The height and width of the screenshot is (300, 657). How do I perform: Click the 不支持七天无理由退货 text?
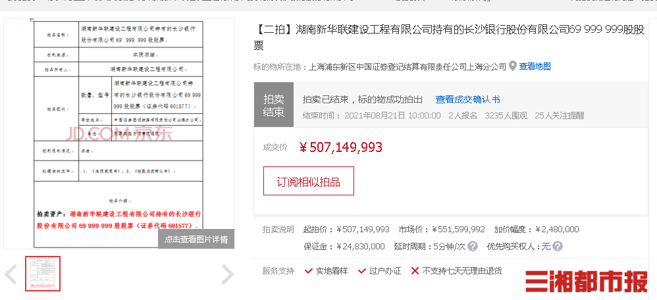tap(461, 271)
